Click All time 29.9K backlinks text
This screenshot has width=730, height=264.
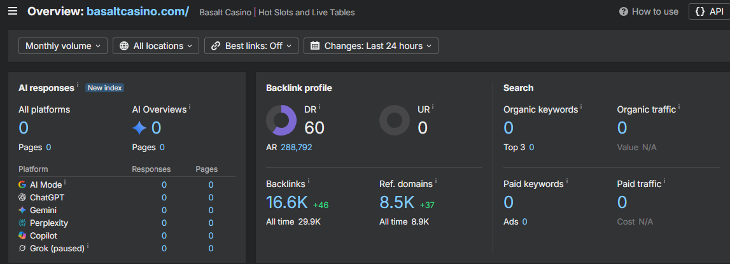pyautogui.click(x=293, y=222)
